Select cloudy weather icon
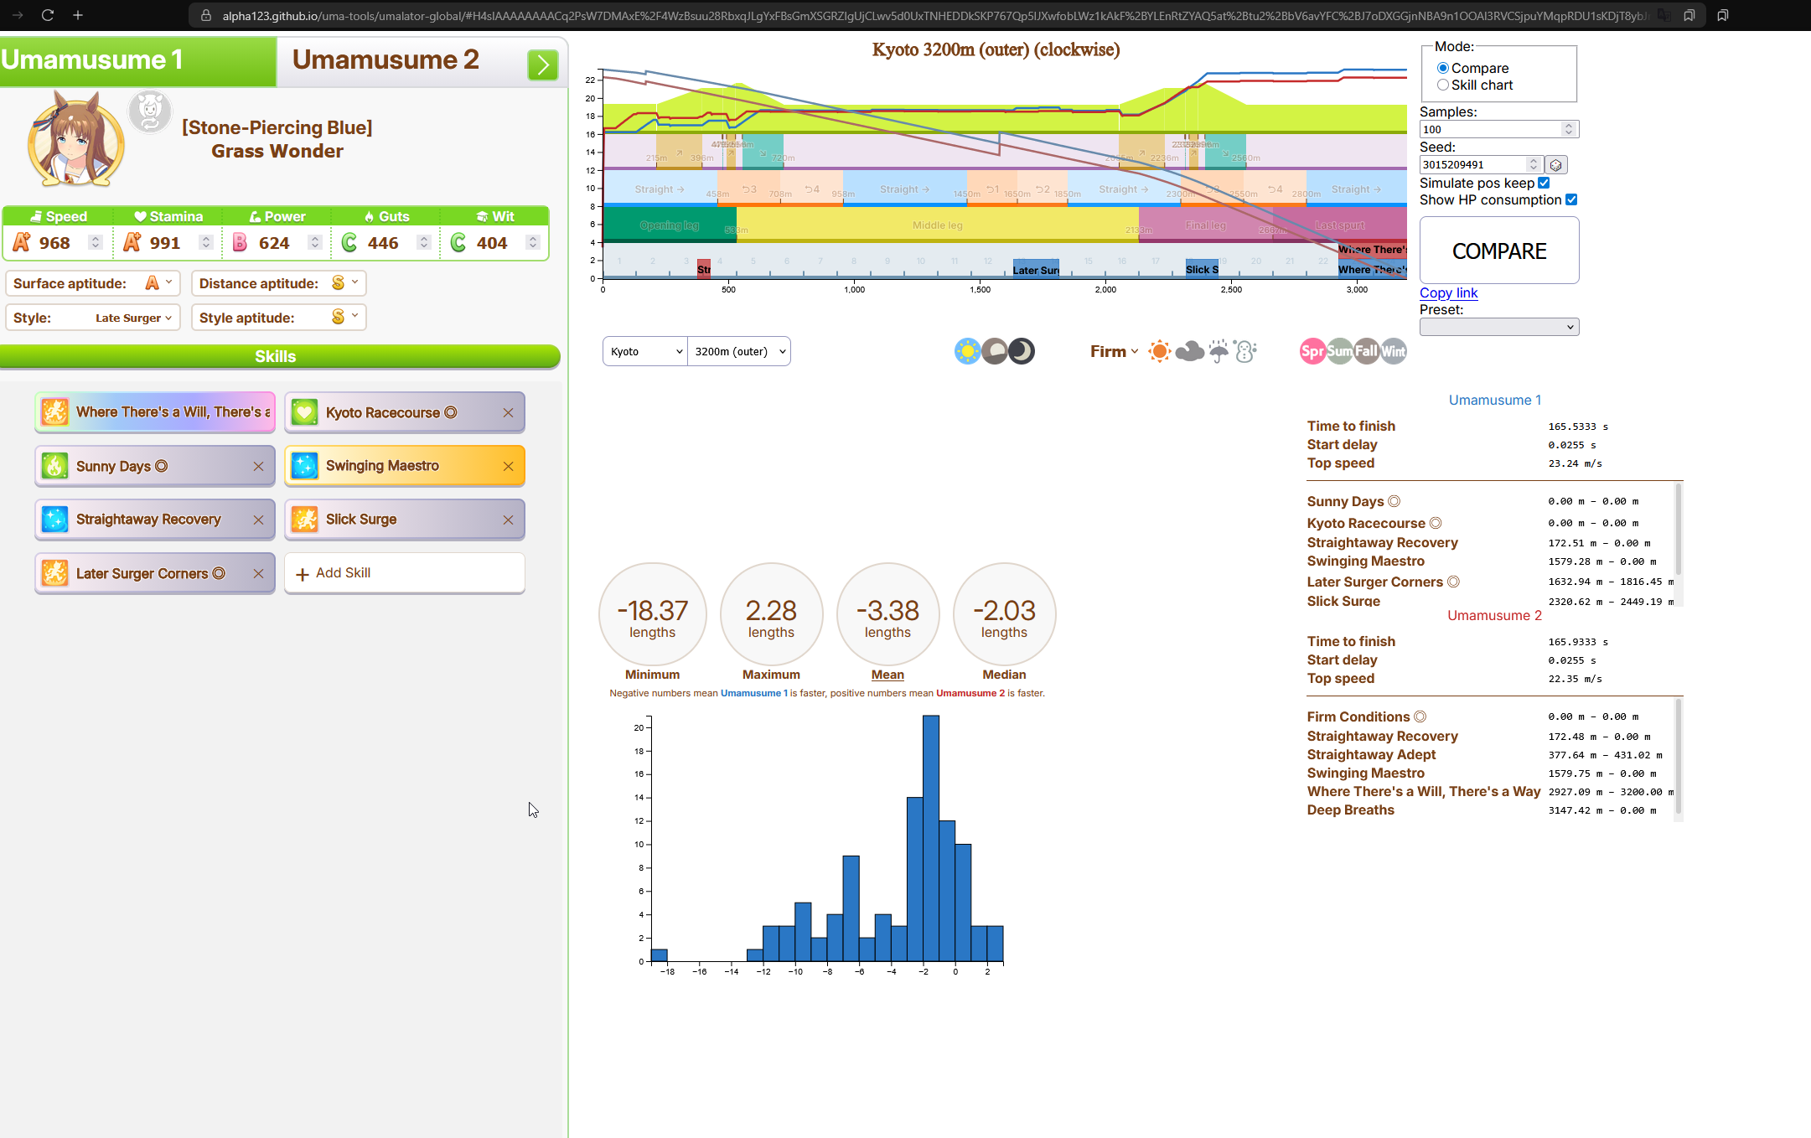The image size is (1811, 1138). coord(1189,351)
